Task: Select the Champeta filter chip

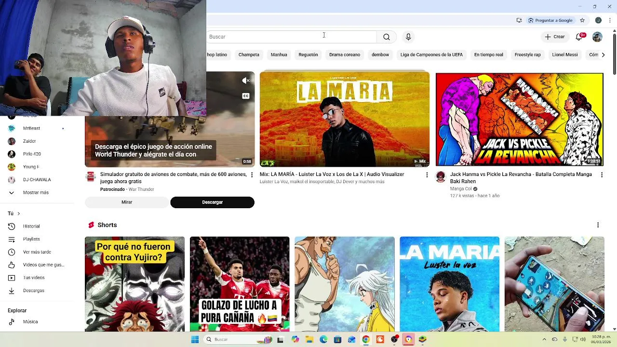Action: click(249, 54)
